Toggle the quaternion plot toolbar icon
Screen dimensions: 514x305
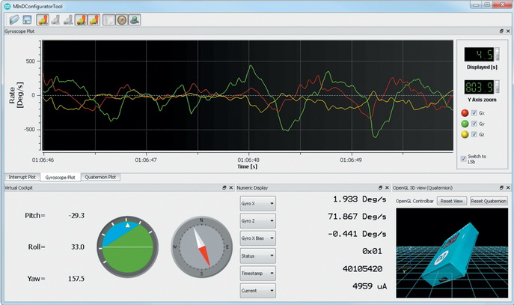click(81, 19)
